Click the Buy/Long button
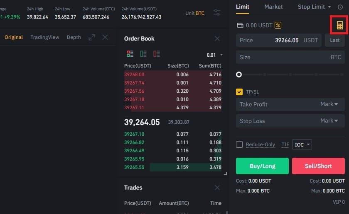This screenshot has height=214, width=349. click(262, 166)
